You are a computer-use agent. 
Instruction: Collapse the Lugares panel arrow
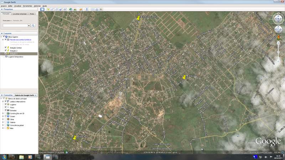(2, 33)
